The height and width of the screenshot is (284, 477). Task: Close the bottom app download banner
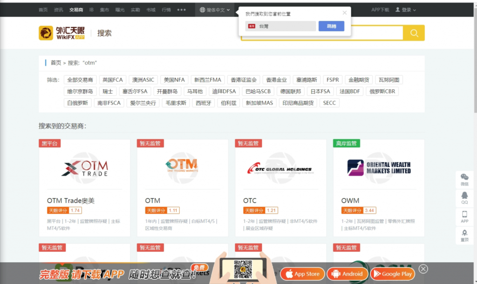pyautogui.click(x=423, y=269)
